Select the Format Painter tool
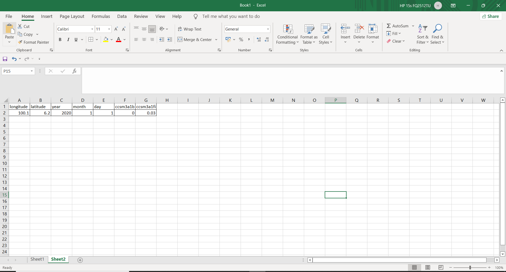Screen dimensions: 506x272 click(x=34, y=42)
